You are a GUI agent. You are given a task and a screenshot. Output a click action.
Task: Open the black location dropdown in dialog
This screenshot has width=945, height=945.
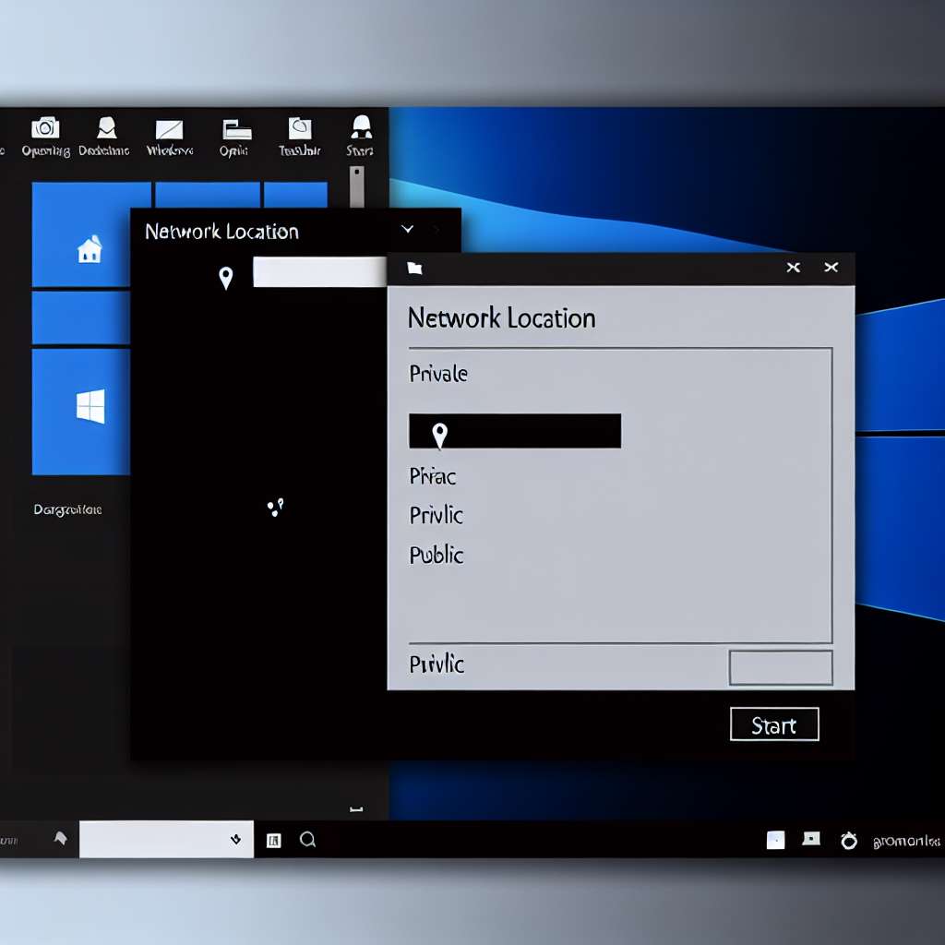pos(514,431)
